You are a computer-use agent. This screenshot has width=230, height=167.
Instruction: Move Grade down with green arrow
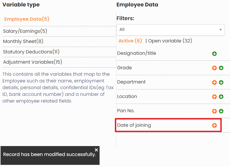221,68
